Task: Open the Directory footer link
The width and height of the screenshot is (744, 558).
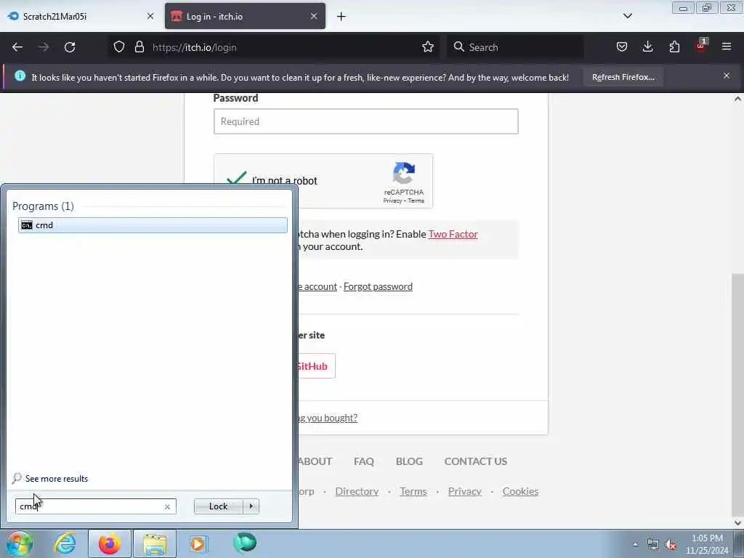Action: click(357, 491)
